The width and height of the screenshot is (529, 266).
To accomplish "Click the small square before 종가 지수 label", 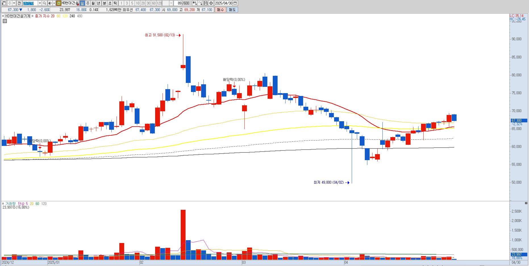I will coord(32,16).
